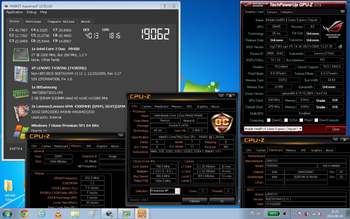Click the OK button in CPU-Z

[222, 201]
